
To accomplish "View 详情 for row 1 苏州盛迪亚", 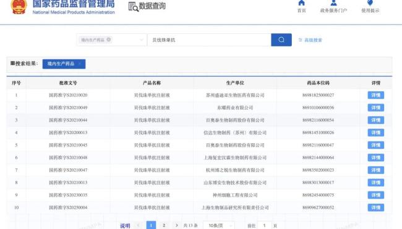I will coord(375,95).
